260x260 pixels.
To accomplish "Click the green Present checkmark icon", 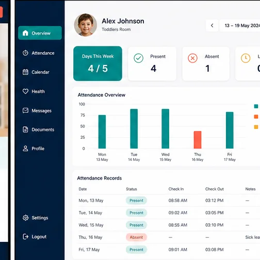I will 138,58.
